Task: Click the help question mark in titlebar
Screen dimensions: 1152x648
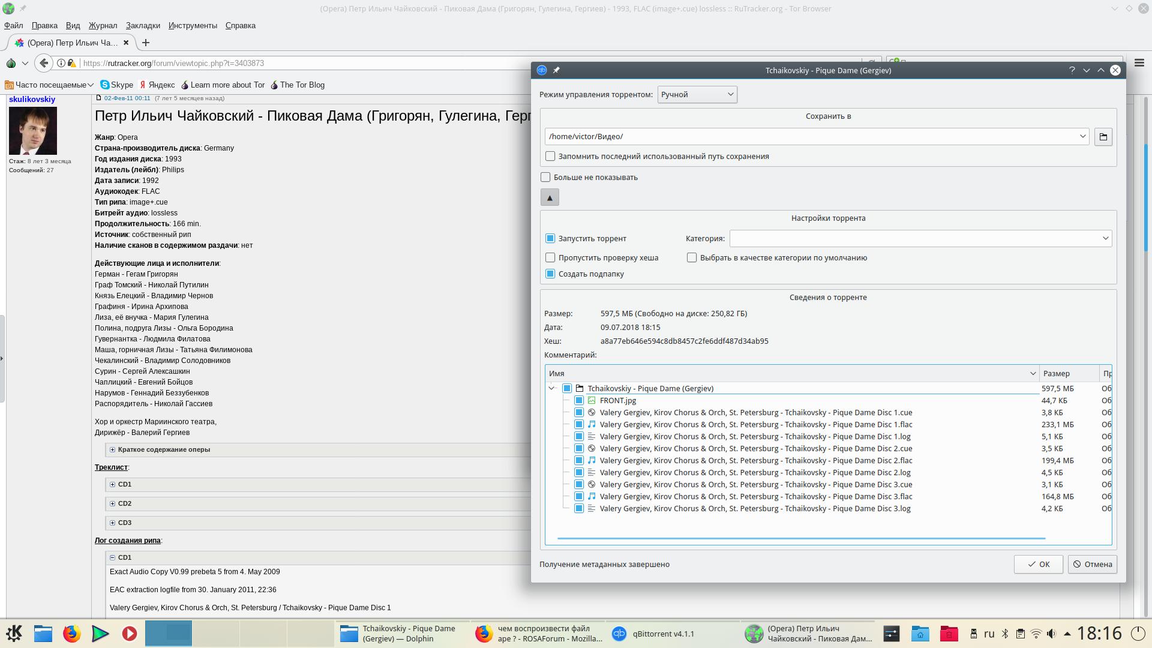Action: click(x=1072, y=70)
